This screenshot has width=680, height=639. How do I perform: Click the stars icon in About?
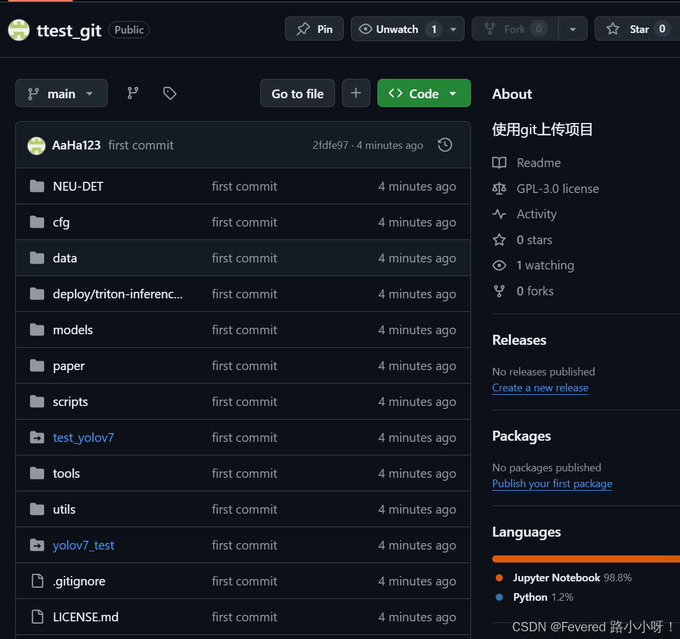click(499, 239)
